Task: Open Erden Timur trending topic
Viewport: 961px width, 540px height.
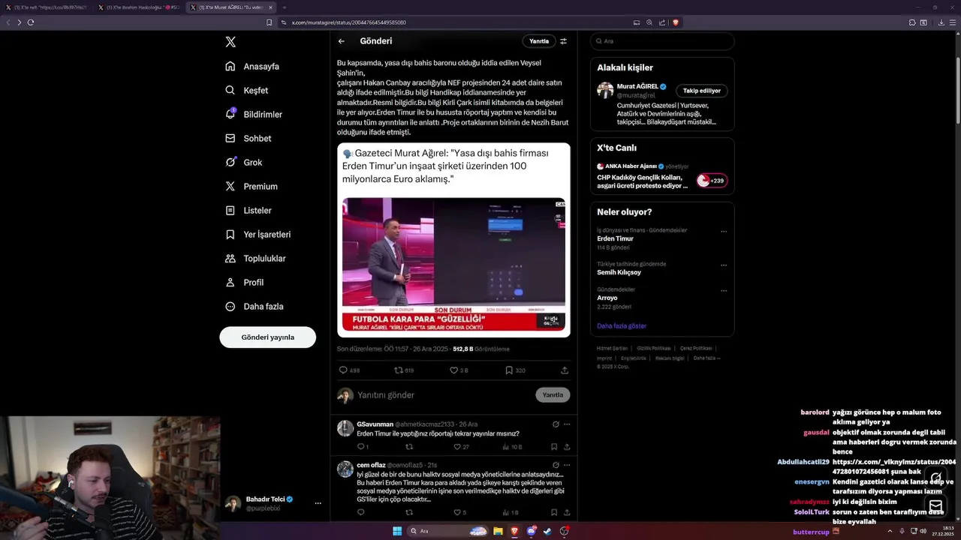Action: tap(615, 238)
